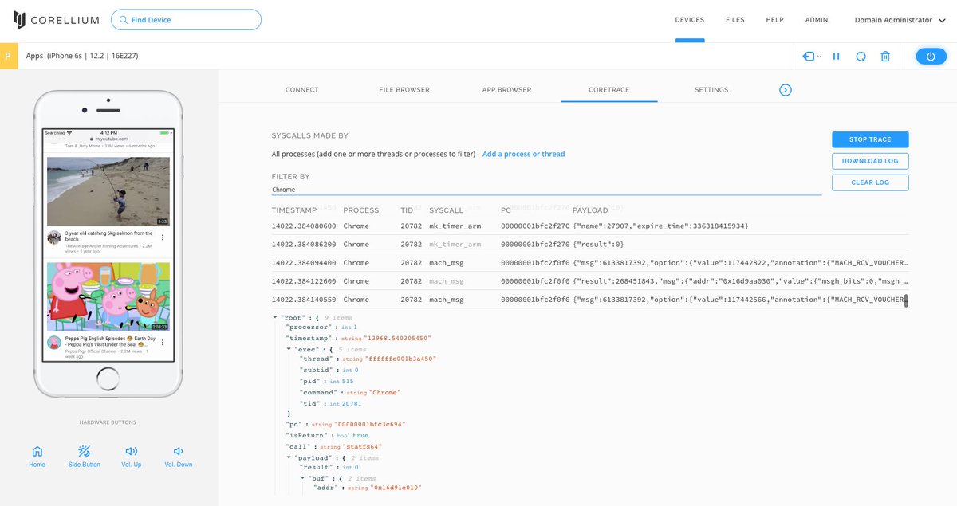
Task: Open the DEVICES menu
Action: click(x=690, y=20)
